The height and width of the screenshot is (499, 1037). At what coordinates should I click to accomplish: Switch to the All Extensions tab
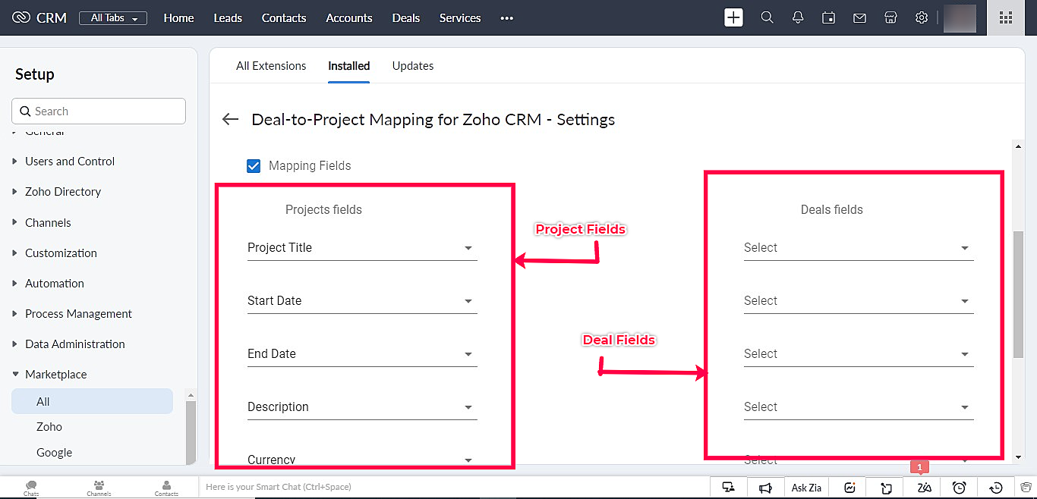coord(271,66)
